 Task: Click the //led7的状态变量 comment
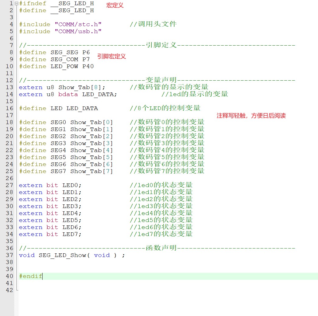coord(161,234)
